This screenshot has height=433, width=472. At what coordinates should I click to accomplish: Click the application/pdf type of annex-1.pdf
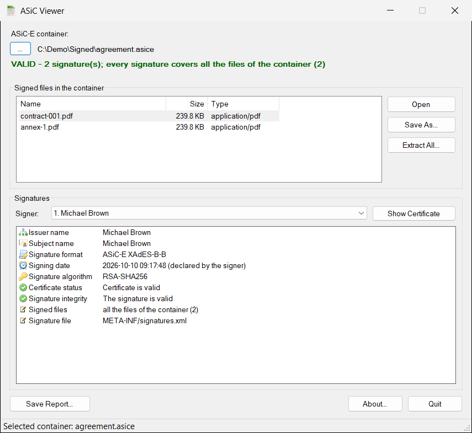point(236,127)
